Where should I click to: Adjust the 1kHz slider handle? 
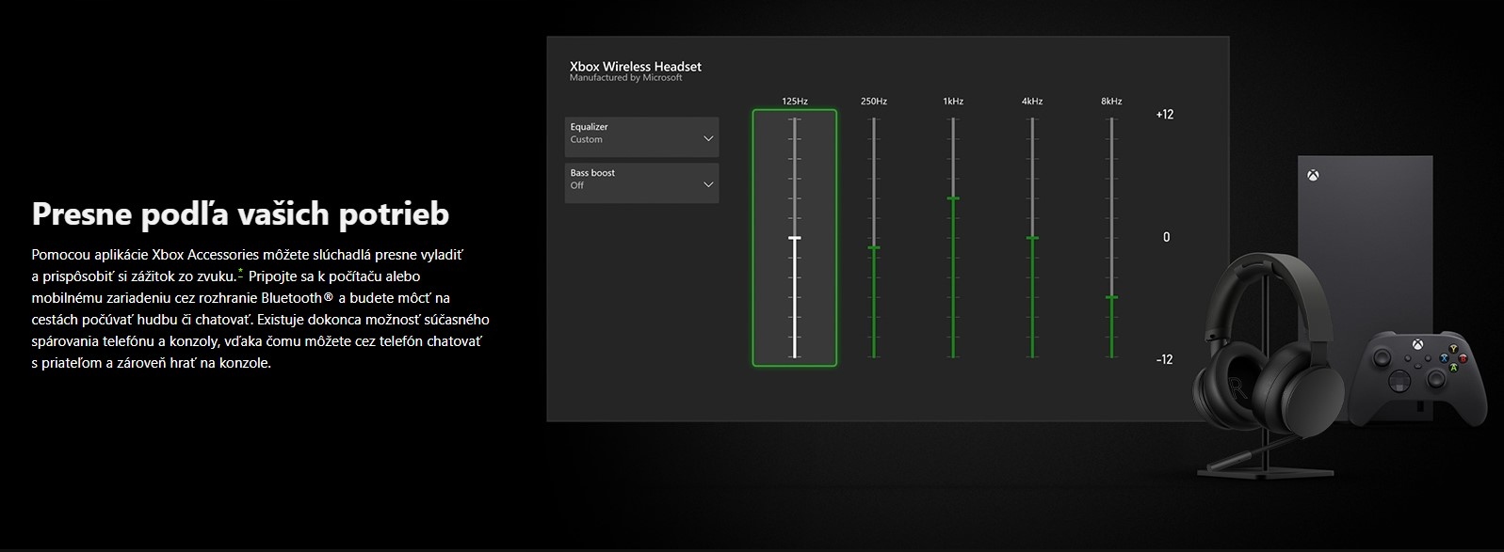[x=953, y=198]
